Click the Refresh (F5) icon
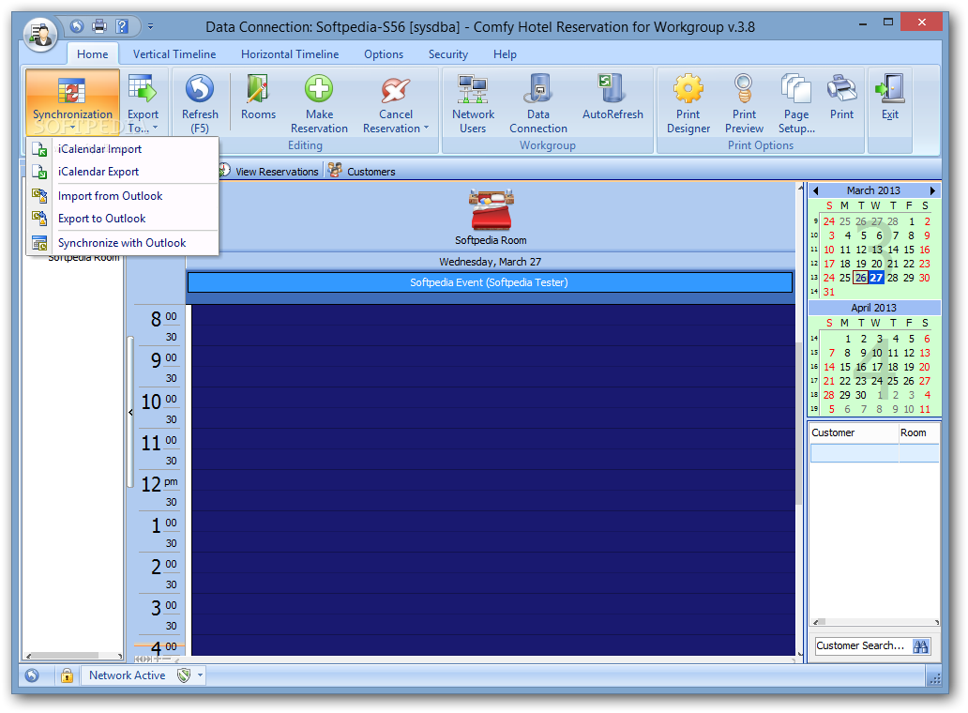The image size is (968, 713). click(x=200, y=89)
